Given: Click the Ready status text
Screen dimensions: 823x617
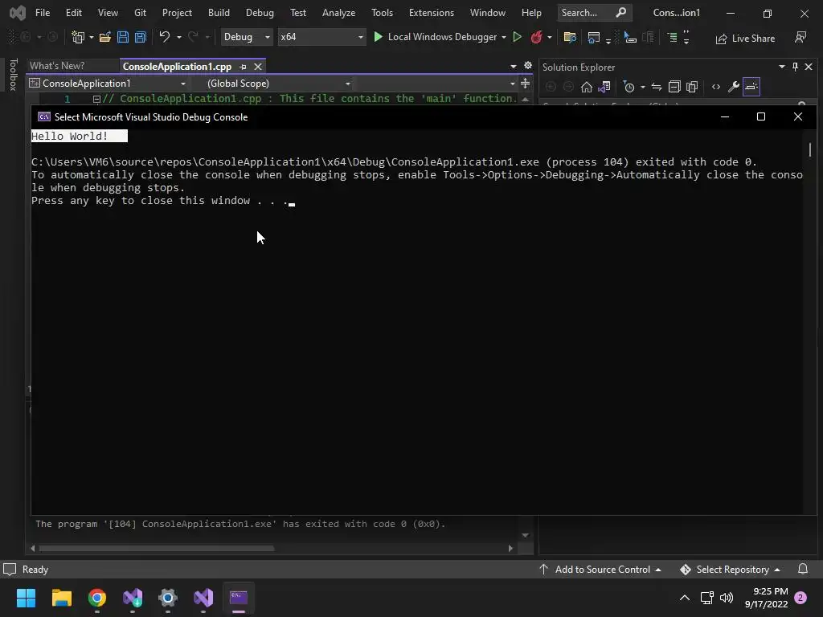Looking at the screenshot, I should [35, 570].
